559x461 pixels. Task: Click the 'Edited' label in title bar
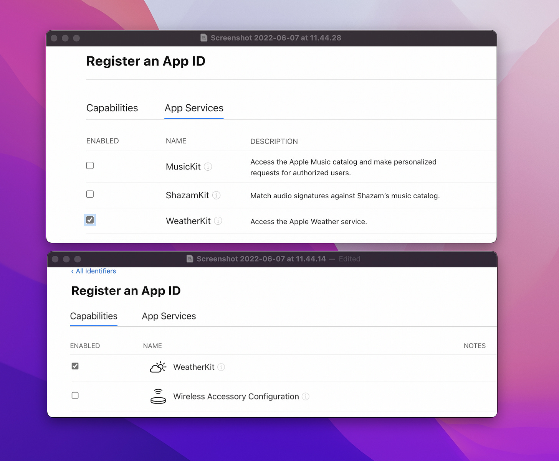tap(349, 258)
